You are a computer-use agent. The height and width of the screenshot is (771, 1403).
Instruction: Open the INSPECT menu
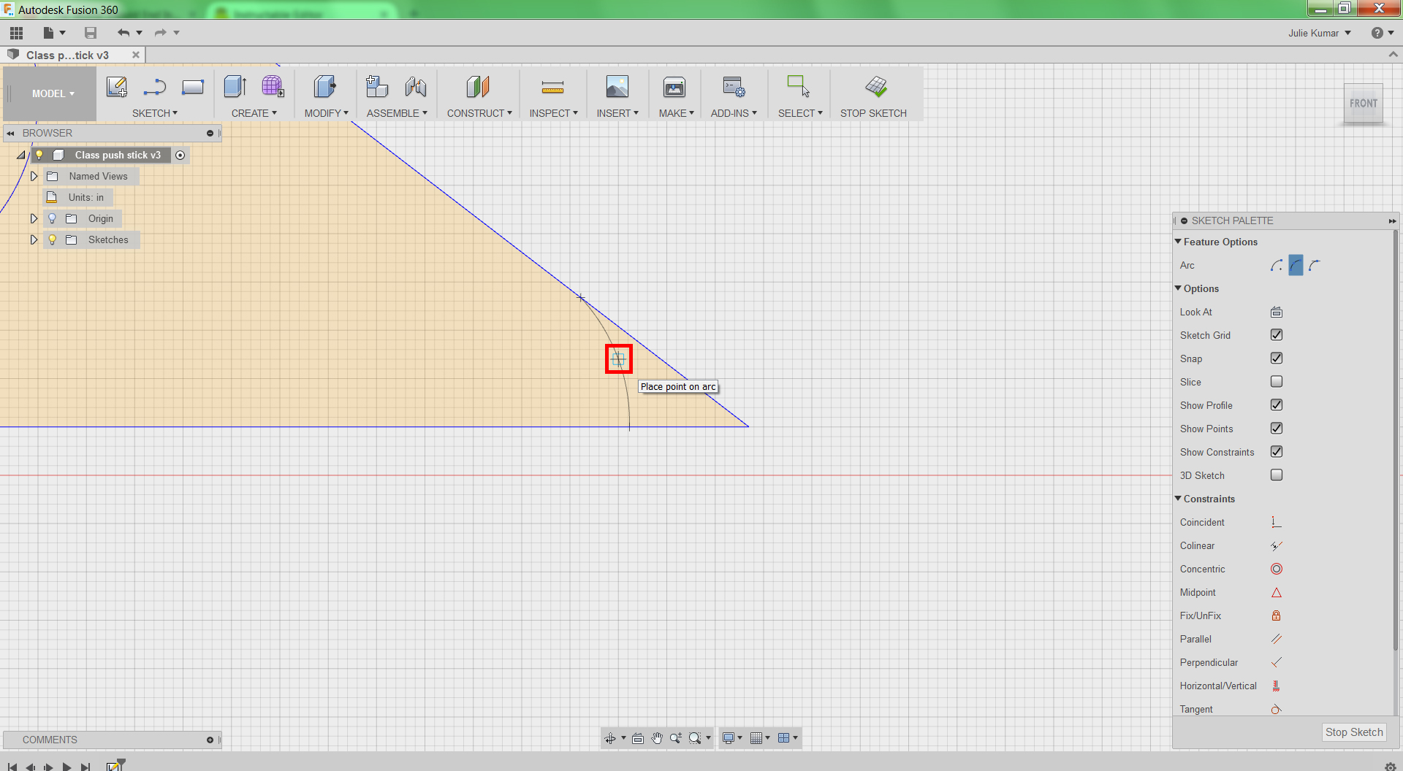(x=554, y=113)
